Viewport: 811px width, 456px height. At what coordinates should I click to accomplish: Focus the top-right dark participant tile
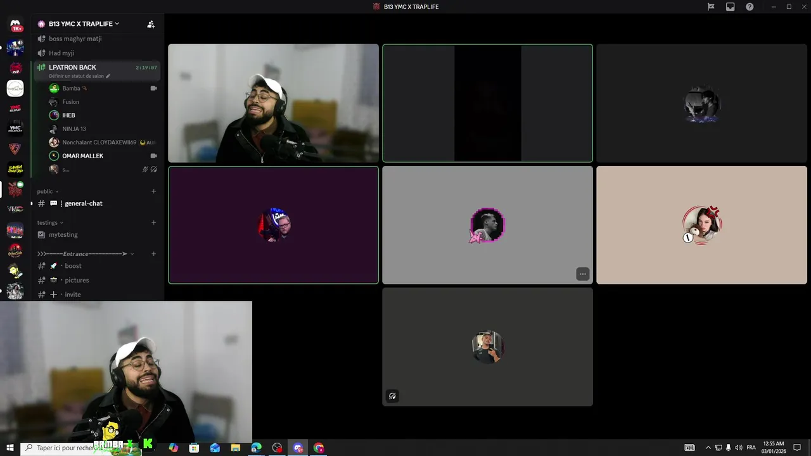pos(701,103)
